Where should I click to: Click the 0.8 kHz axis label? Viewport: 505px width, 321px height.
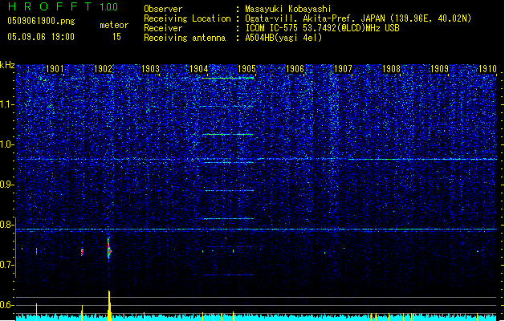tap(6, 225)
